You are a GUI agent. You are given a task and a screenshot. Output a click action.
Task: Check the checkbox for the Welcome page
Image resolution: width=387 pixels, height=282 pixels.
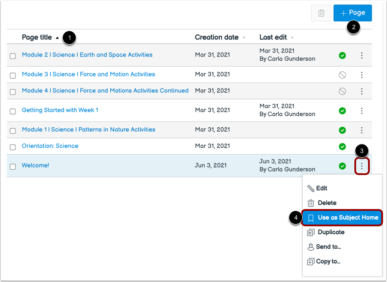pyautogui.click(x=13, y=167)
